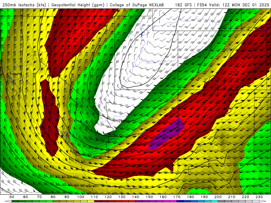Screen dimensions: 271x203
Task: Click the '220' legend value
Action: coord(245,197)
